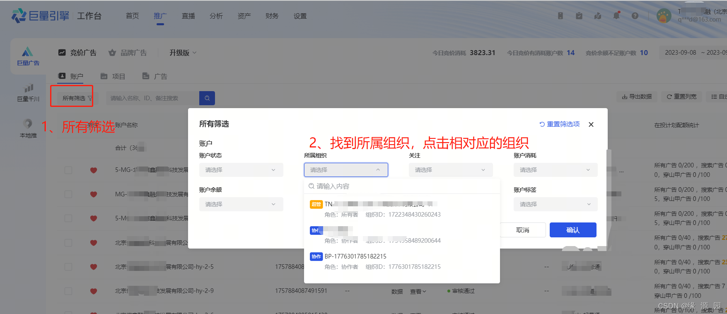Check the hy-2-9 row checkbox
Viewport: 727px width, 314px height.
(68, 291)
